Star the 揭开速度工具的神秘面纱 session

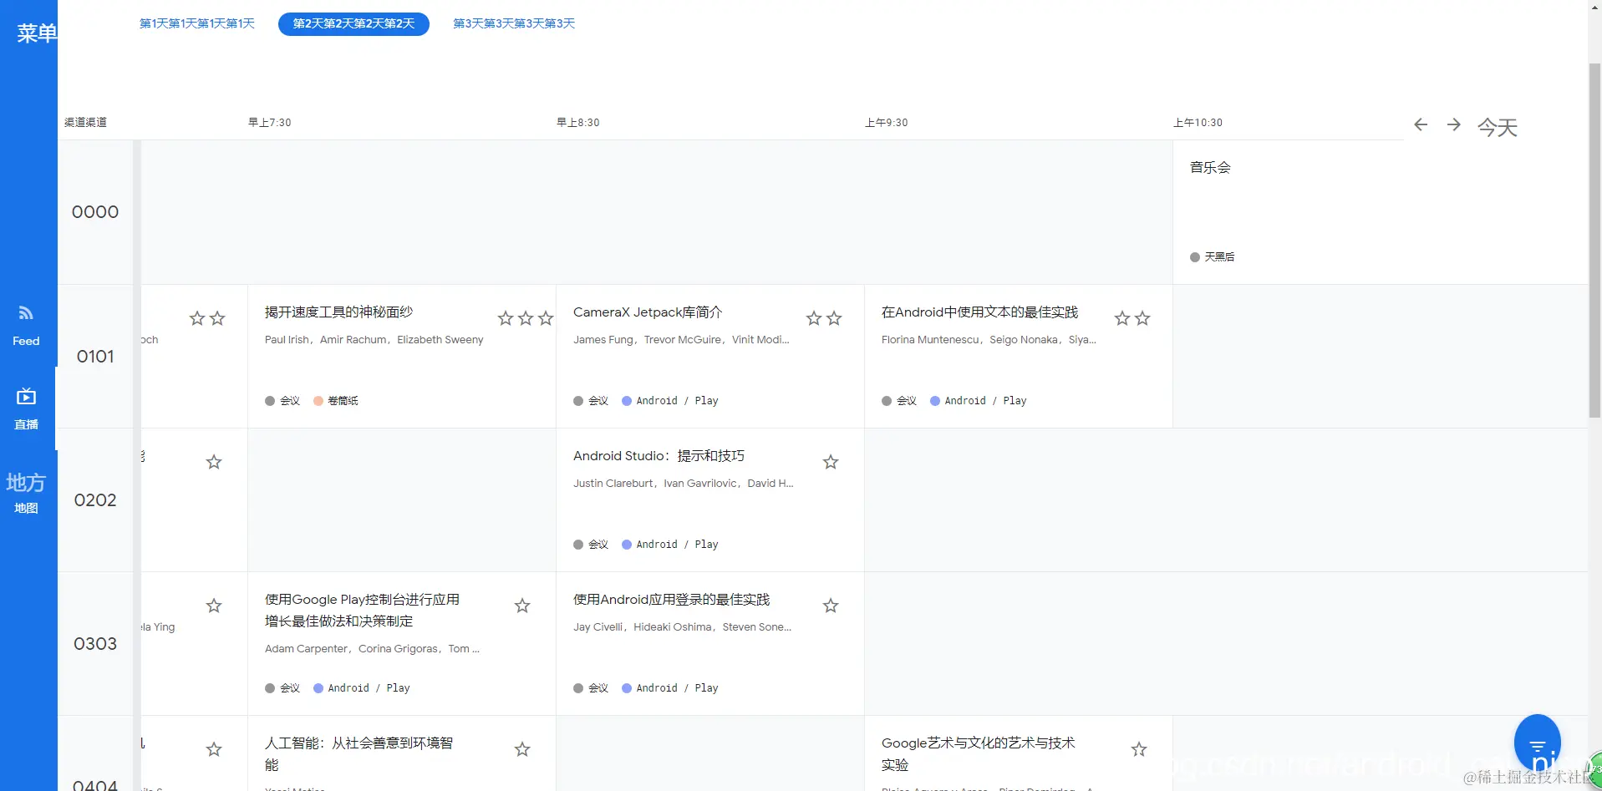point(505,318)
